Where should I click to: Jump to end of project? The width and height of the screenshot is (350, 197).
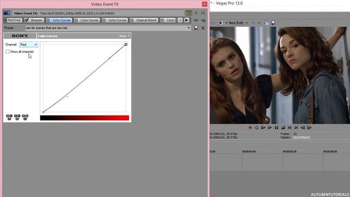(x=296, y=128)
